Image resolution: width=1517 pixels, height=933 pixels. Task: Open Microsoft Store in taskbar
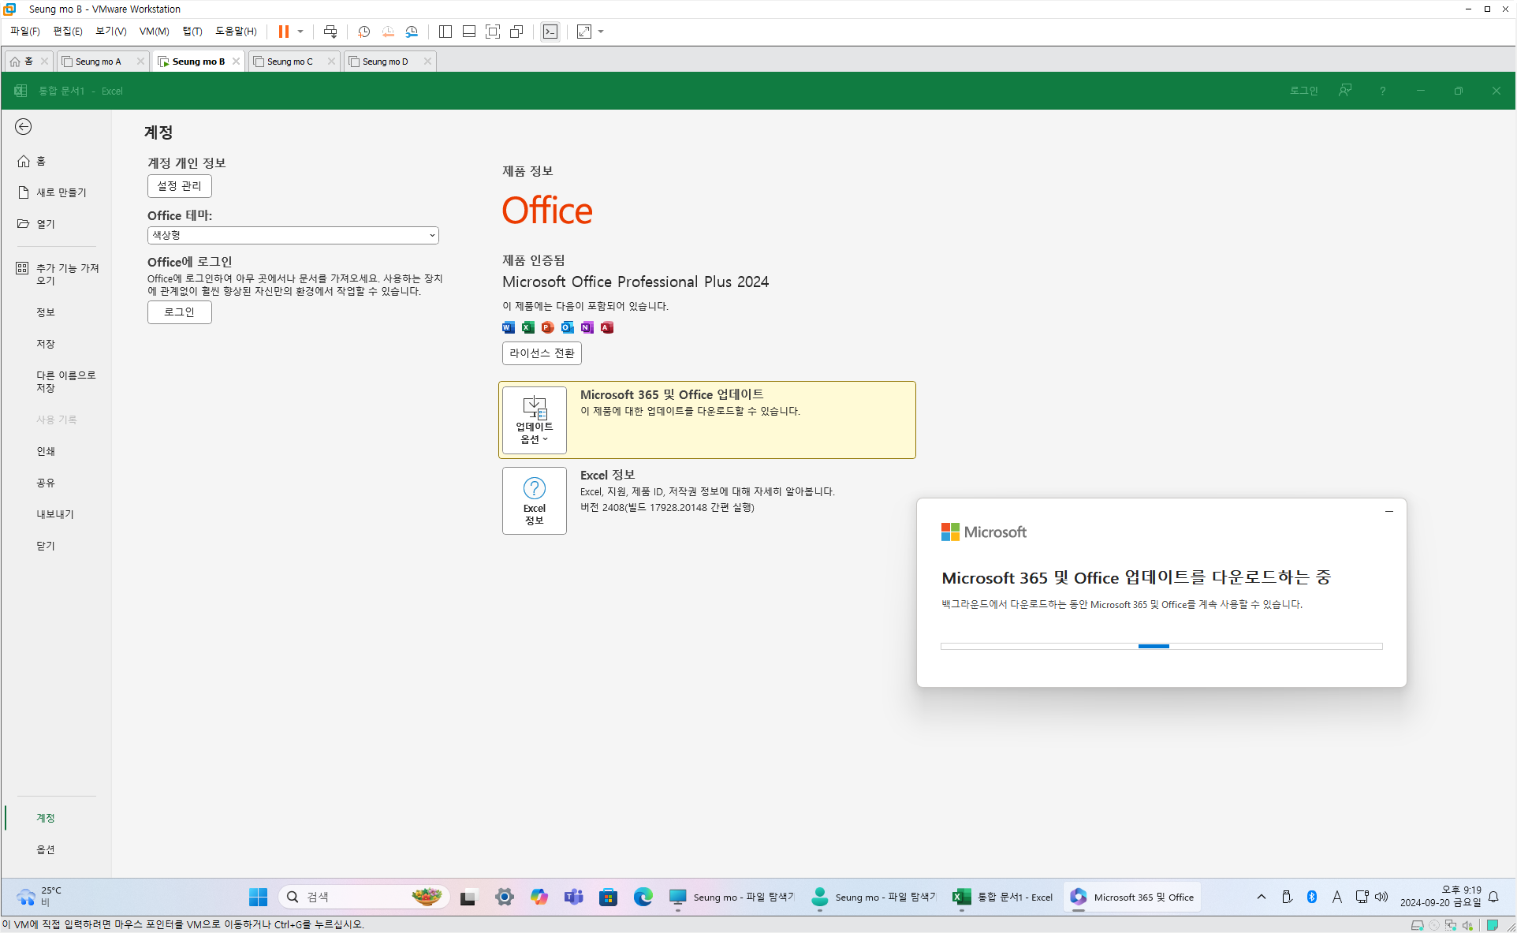tap(608, 897)
